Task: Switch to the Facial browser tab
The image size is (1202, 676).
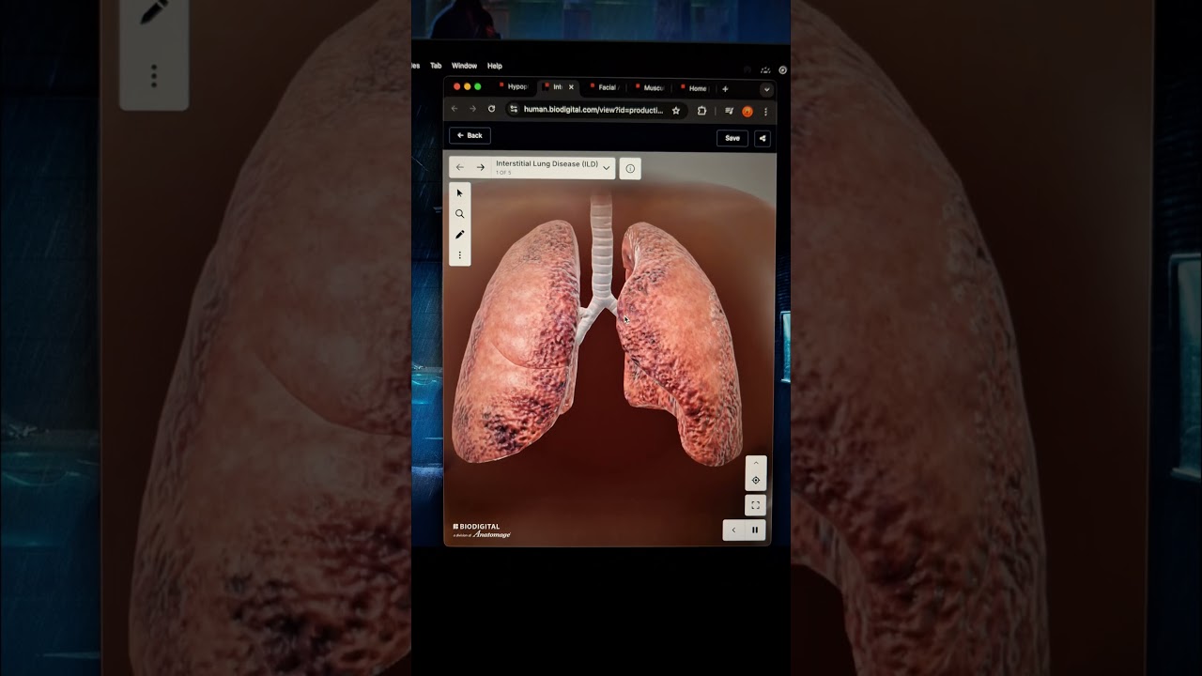Action: pos(606,87)
